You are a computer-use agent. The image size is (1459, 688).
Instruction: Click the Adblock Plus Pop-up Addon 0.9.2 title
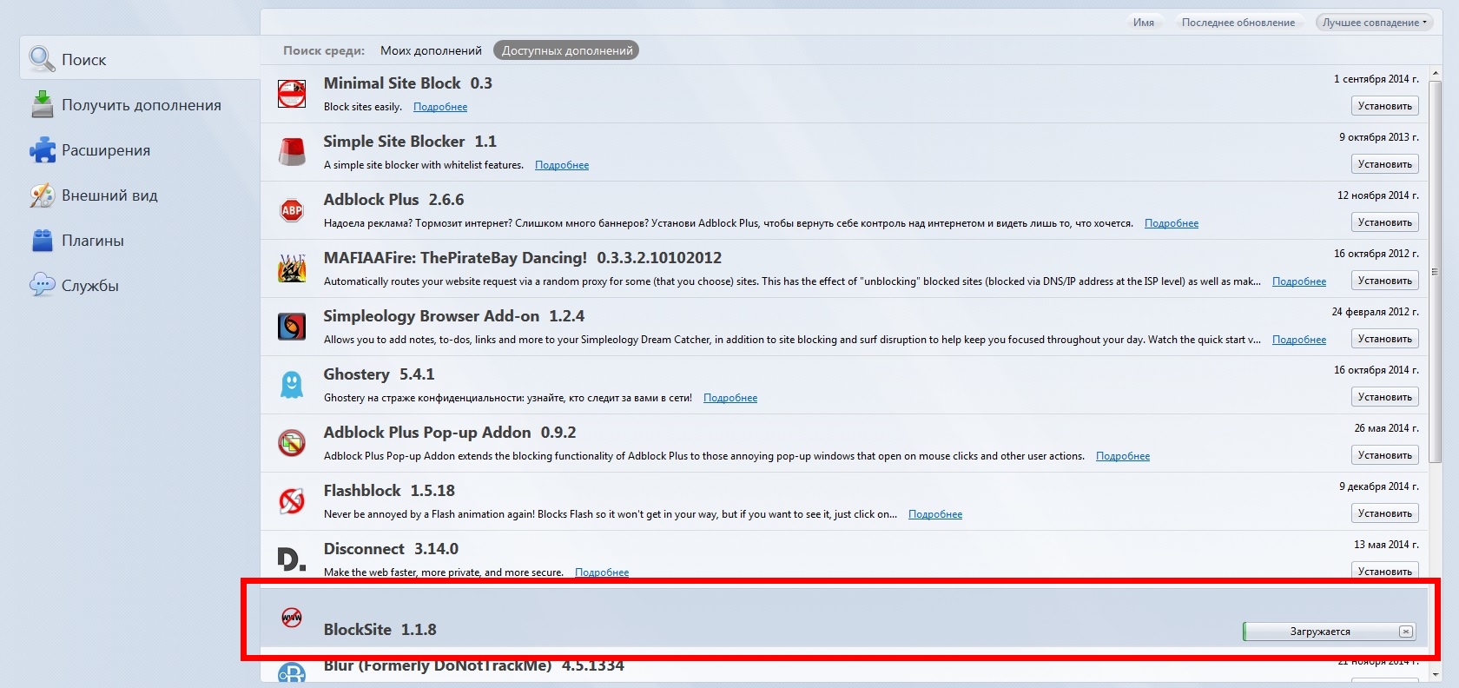450,433
